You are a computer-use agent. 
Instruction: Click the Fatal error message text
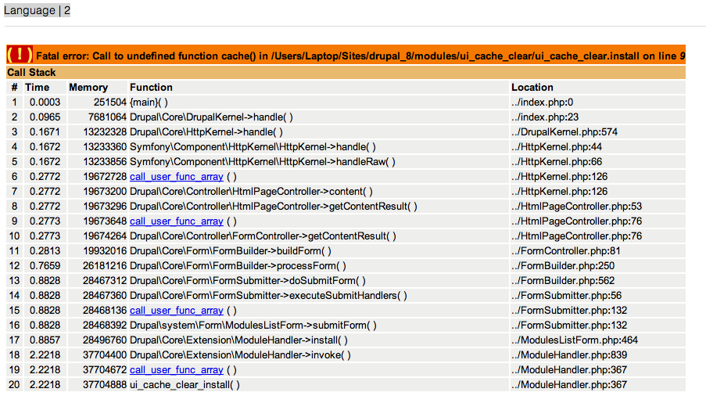coord(360,56)
